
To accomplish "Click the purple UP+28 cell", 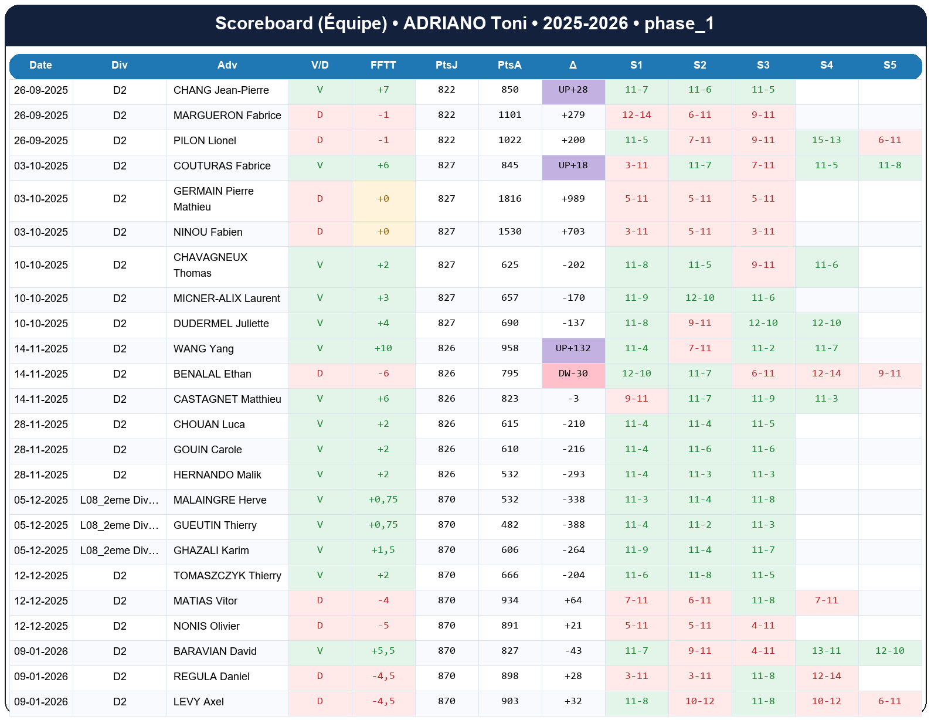I will point(573,90).
